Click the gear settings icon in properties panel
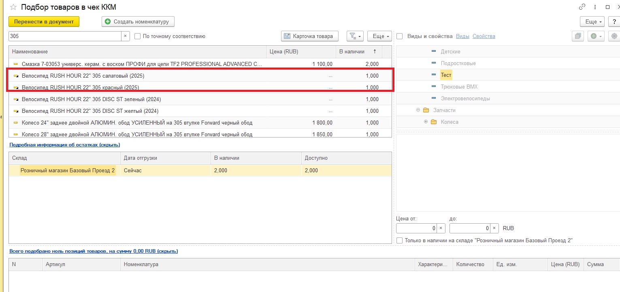620x292 pixels. pos(614,36)
